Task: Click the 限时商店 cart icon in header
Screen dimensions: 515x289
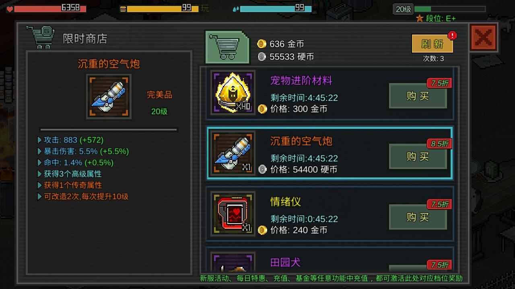Action: pyautogui.click(x=40, y=37)
